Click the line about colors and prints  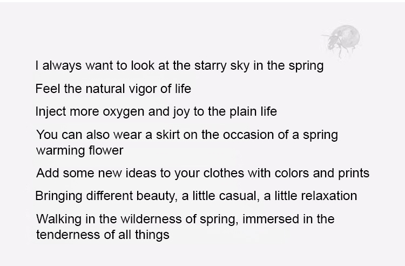click(x=202, y=173)
